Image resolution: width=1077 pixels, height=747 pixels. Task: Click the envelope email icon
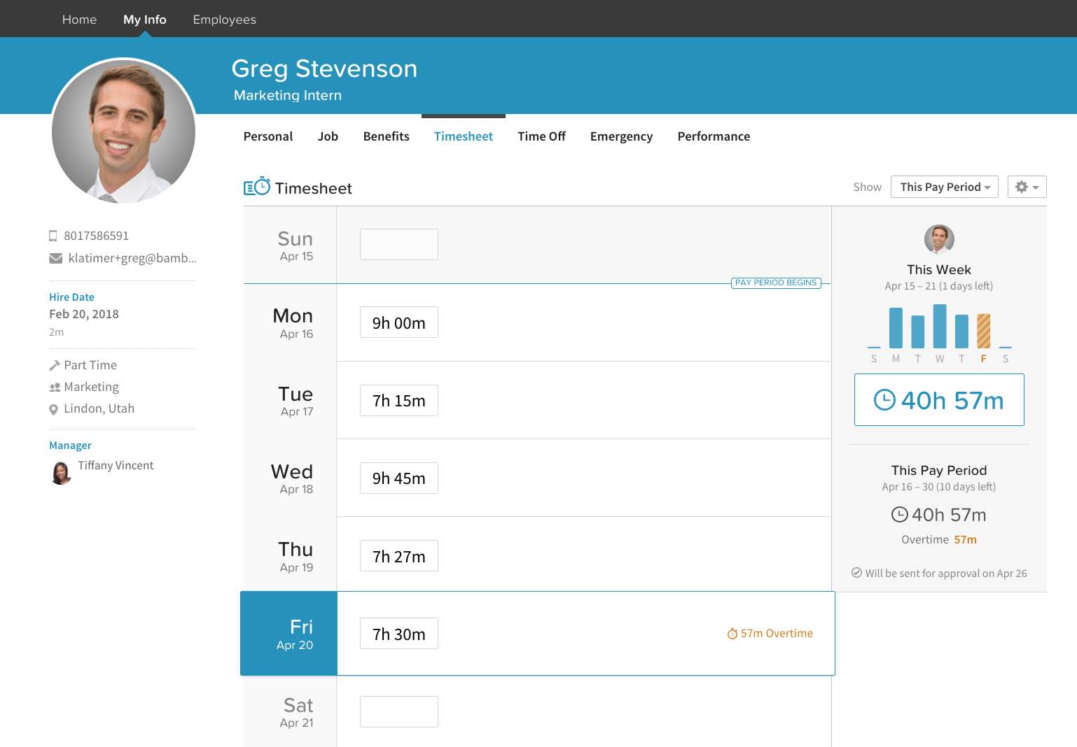(56, 259)
